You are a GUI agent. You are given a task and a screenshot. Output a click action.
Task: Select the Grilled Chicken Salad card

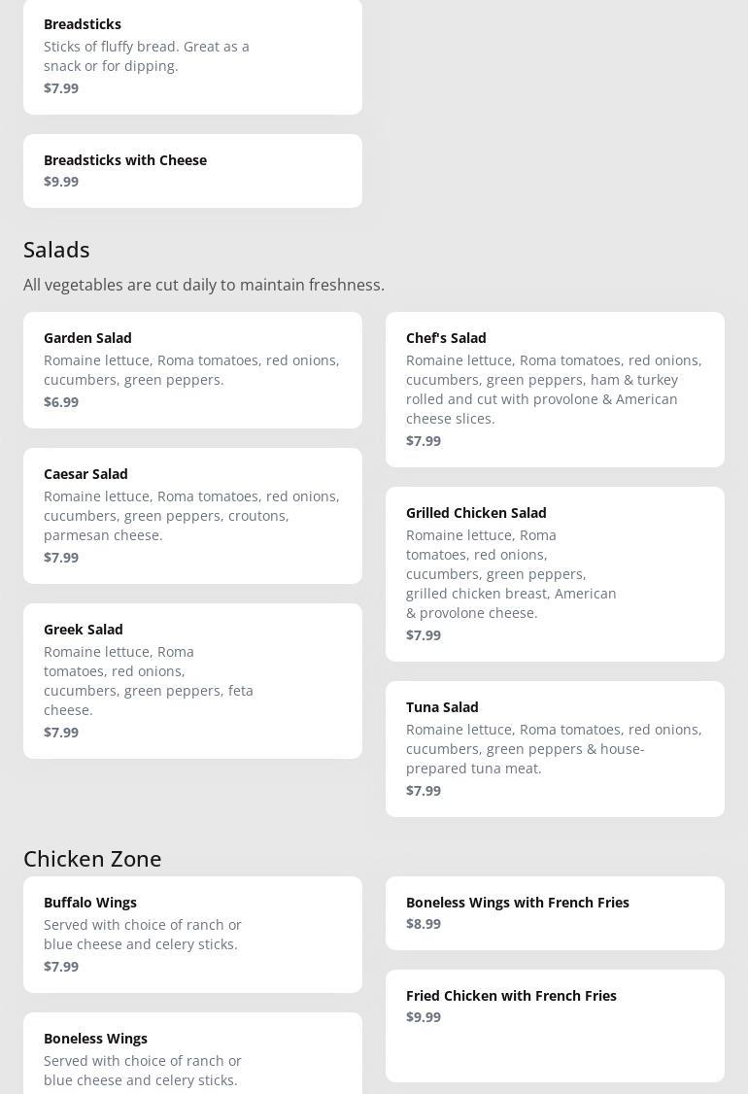click(555, 573)
